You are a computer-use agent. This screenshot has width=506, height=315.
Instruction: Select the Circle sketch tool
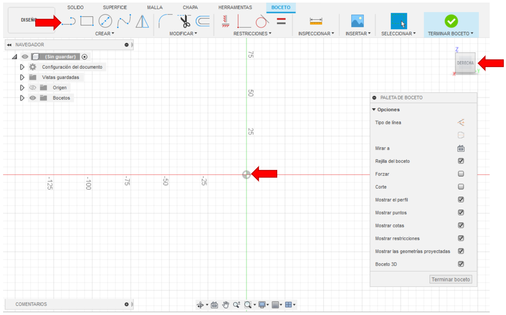point(105,21)
